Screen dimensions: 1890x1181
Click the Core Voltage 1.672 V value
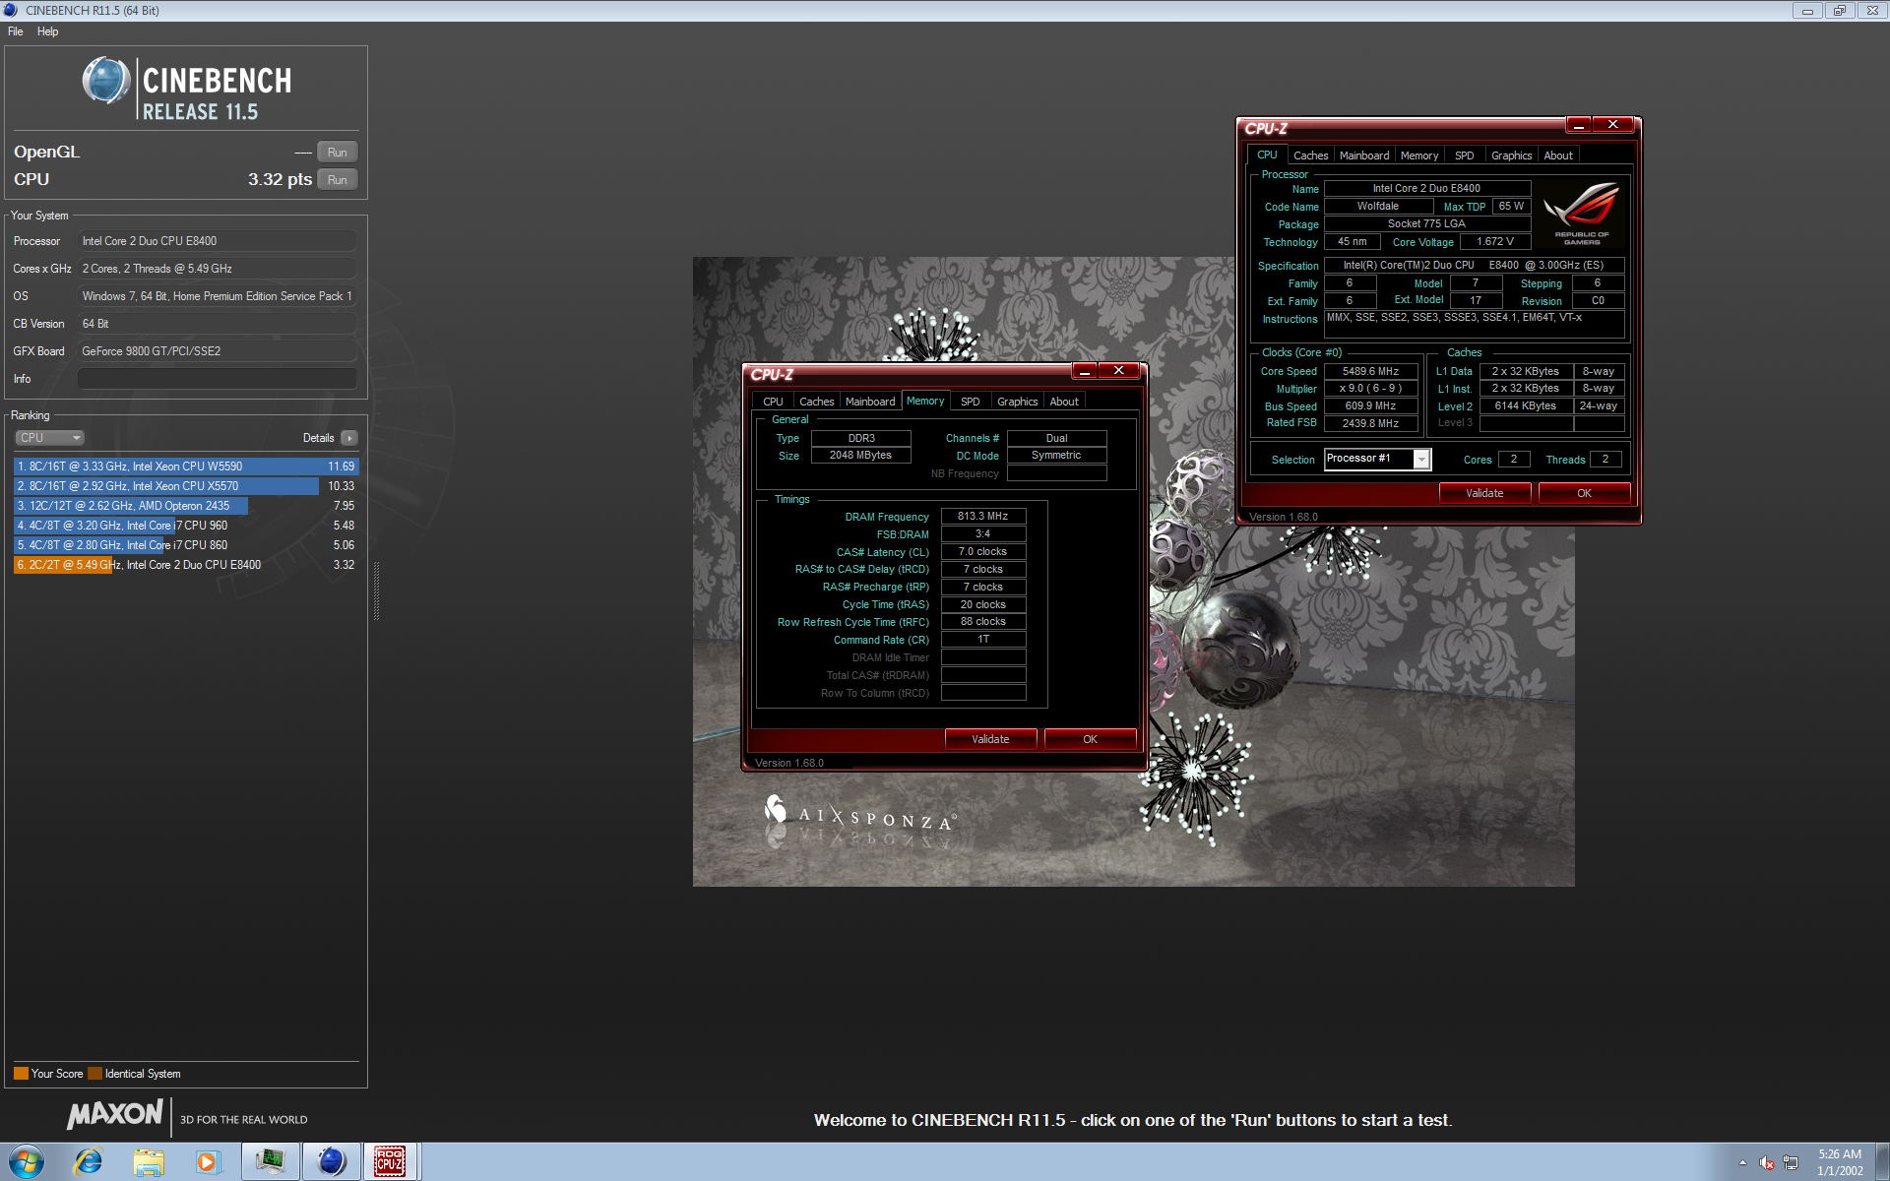click(x=1494, y=241)
